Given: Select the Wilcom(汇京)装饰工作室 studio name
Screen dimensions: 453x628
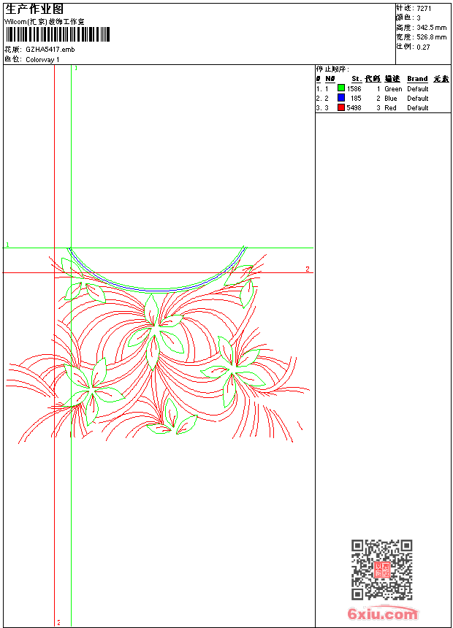Looking at the screenshot, I should tap(45, 22).
